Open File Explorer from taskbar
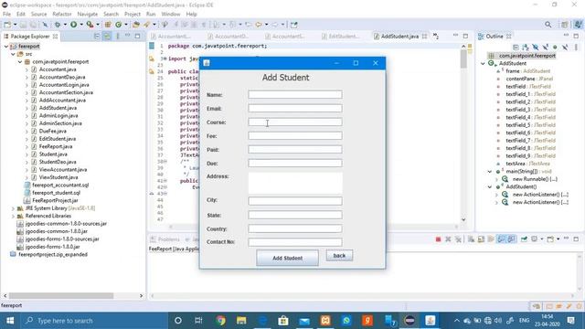The height and width of the screenshot is (329, 585). (x=241, y=321)
